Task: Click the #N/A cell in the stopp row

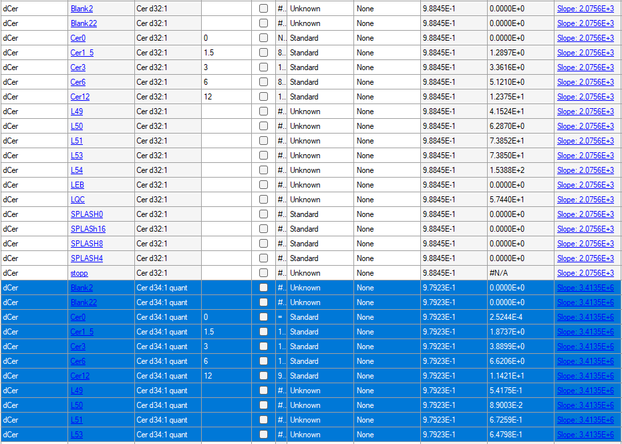Action: coord(520,273)
